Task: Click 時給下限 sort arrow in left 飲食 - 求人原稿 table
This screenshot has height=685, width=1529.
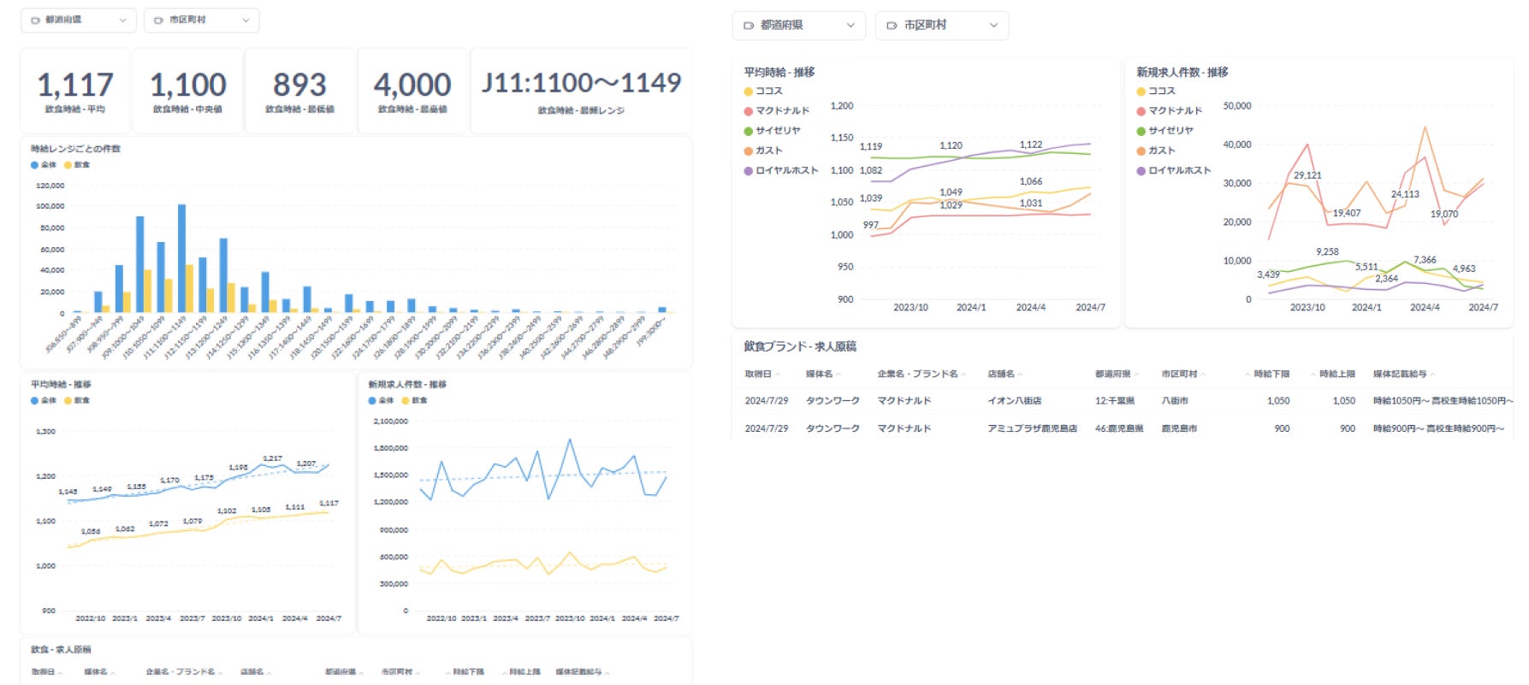Action: (x=447, y=673)
